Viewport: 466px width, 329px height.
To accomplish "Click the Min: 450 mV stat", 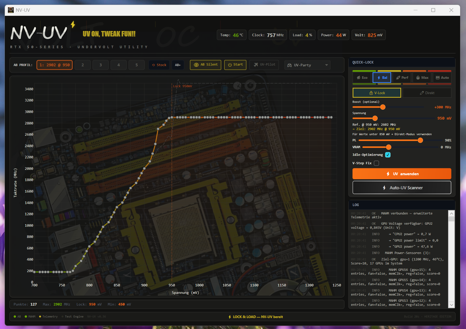I will (119, 304).
